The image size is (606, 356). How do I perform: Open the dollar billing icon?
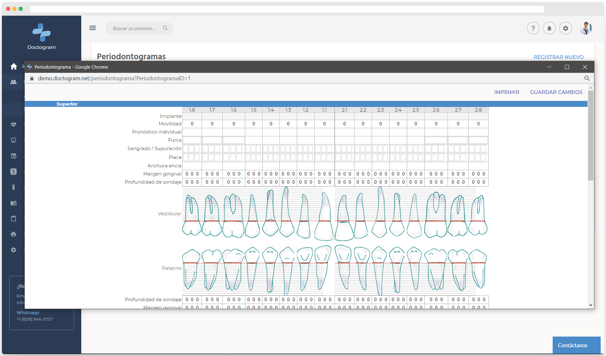[13, 172]
